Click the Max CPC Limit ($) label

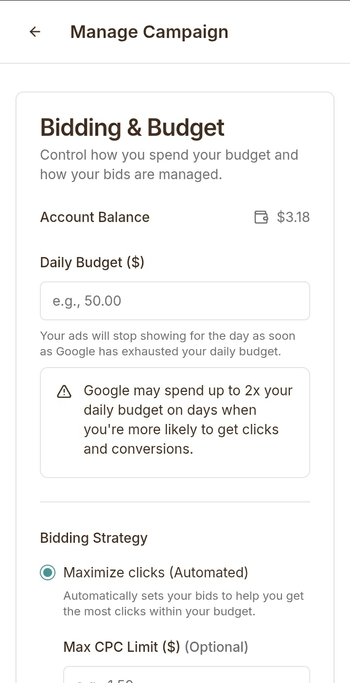(122, 647)
